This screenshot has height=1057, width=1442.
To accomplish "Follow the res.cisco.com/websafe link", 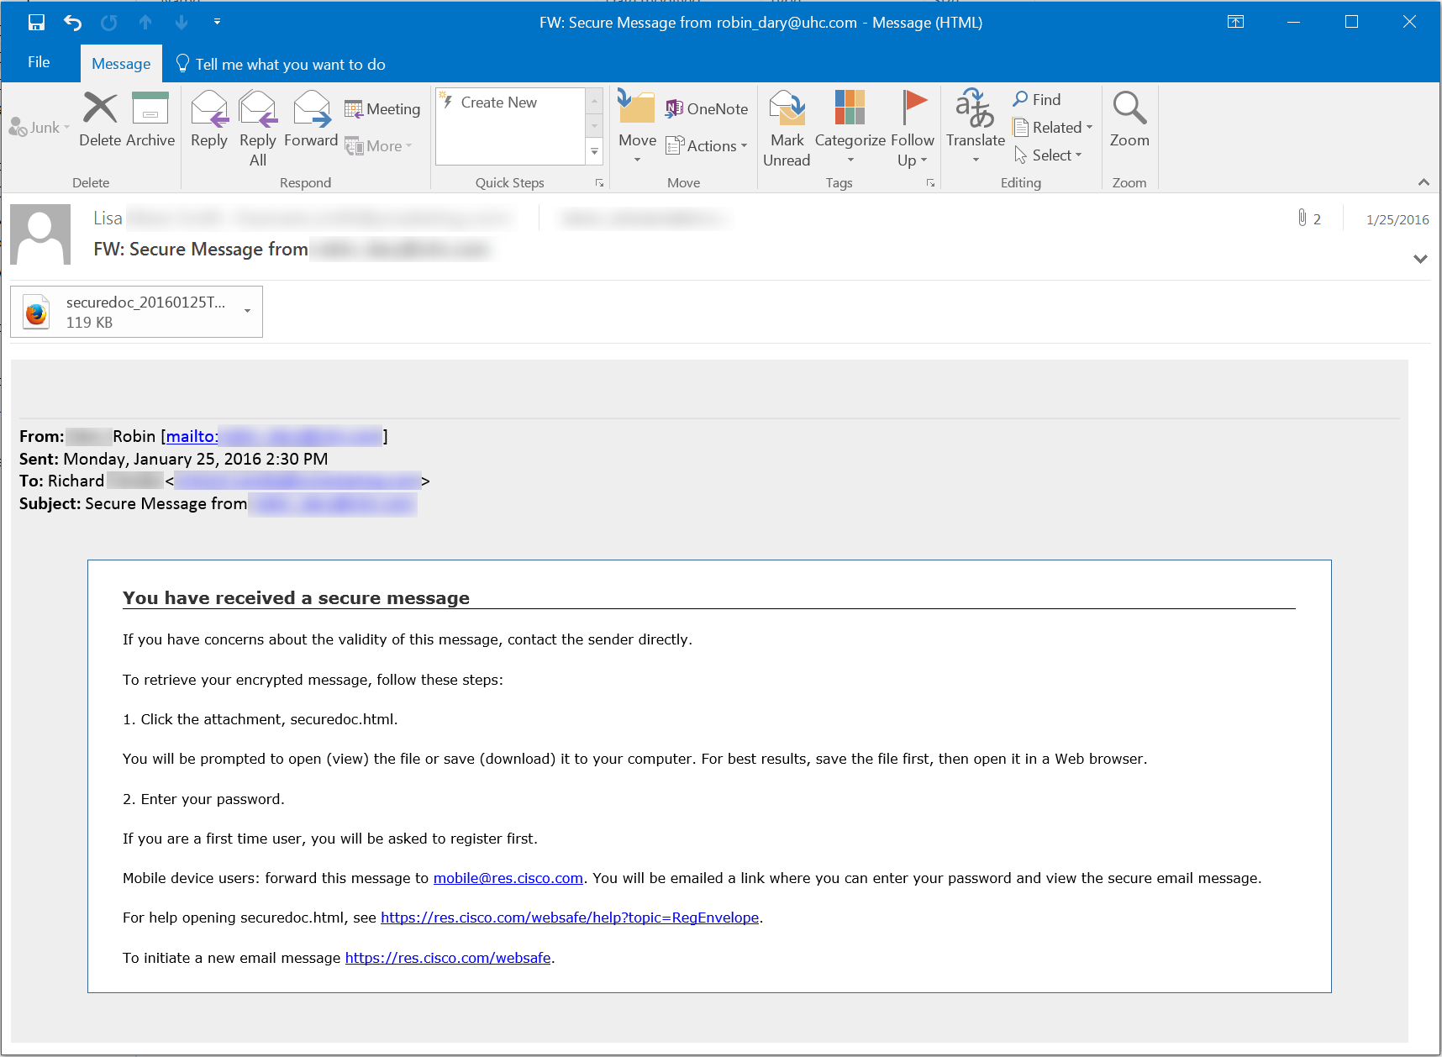I will (x=448, y=957).
